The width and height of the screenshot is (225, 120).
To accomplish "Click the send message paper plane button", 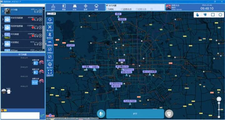I will (42, 116).
